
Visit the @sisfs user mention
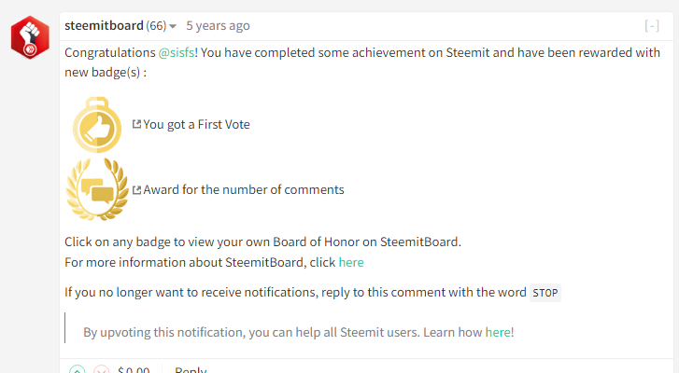click(177, 52)
